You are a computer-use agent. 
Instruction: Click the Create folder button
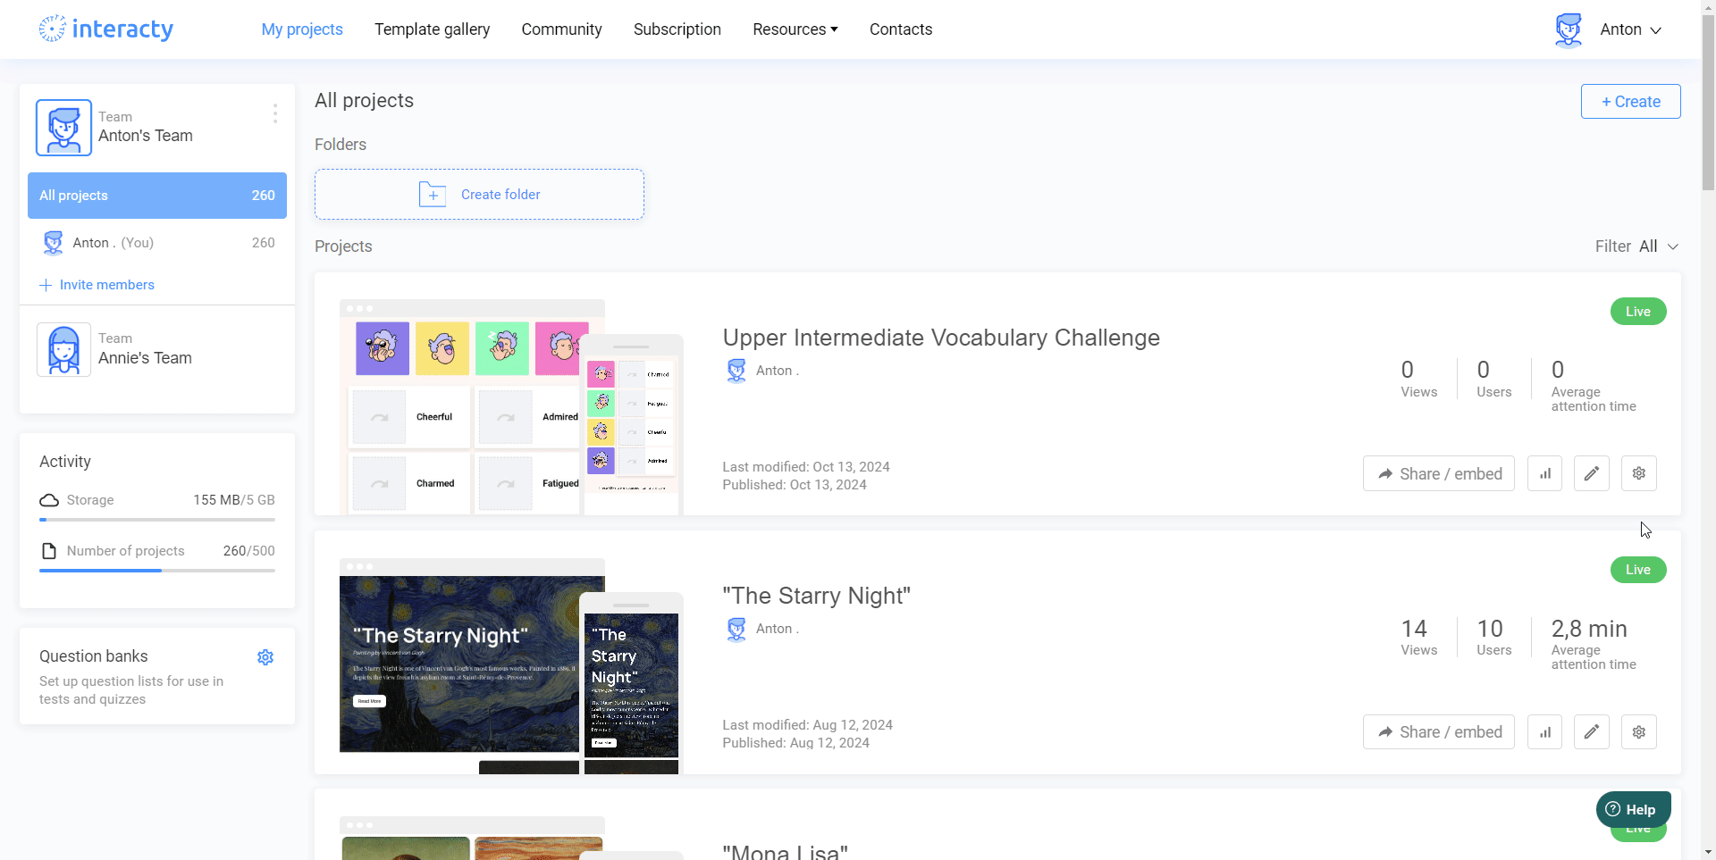pyautogui.click(x=479, y=195)
